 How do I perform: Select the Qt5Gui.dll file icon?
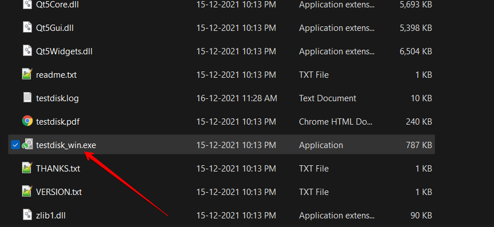tap(27, 27)
